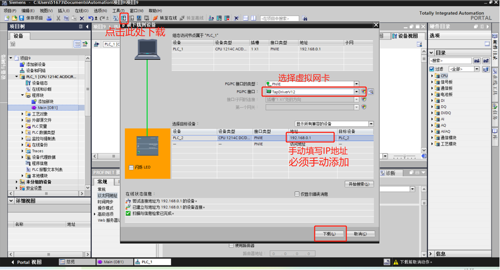
Task: Click the magnifier icon beside PG/PC interface
Action: point(371,92)
